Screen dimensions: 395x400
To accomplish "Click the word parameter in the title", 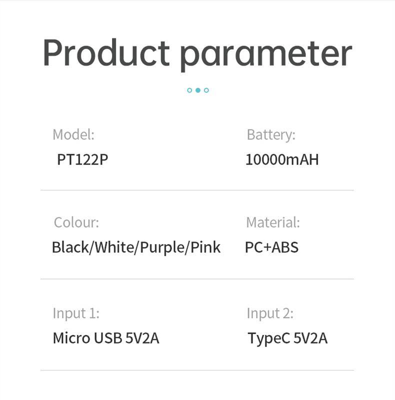I will [265, 54].
